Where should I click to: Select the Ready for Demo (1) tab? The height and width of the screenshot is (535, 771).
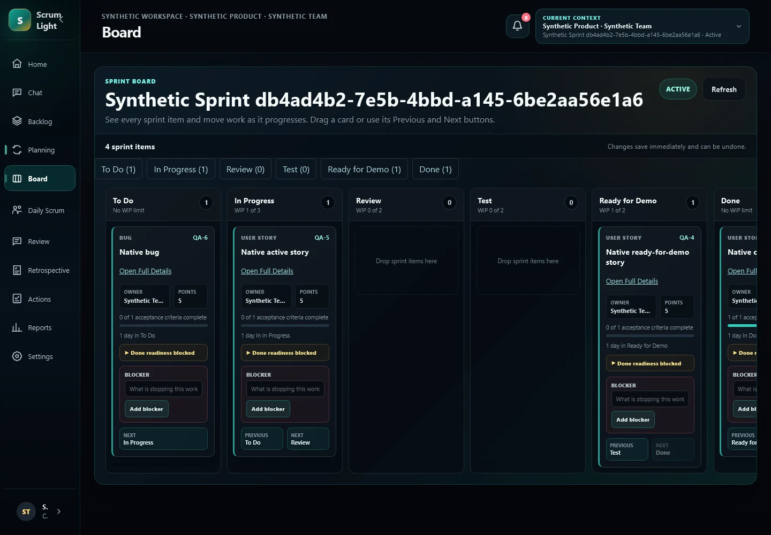tap(364, 169)
